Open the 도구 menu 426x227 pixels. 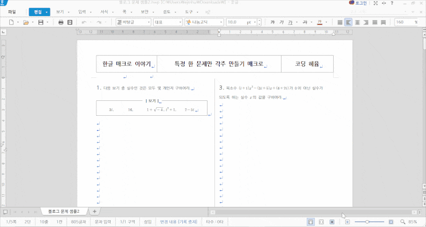(189, 12)
